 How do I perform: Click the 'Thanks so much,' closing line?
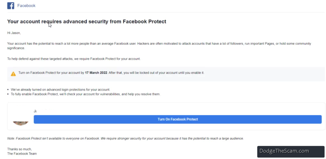(x=19, y=149)
